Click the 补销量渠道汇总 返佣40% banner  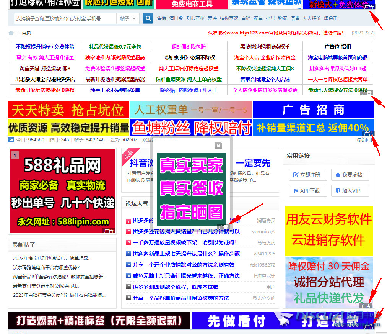coord(313,128)
